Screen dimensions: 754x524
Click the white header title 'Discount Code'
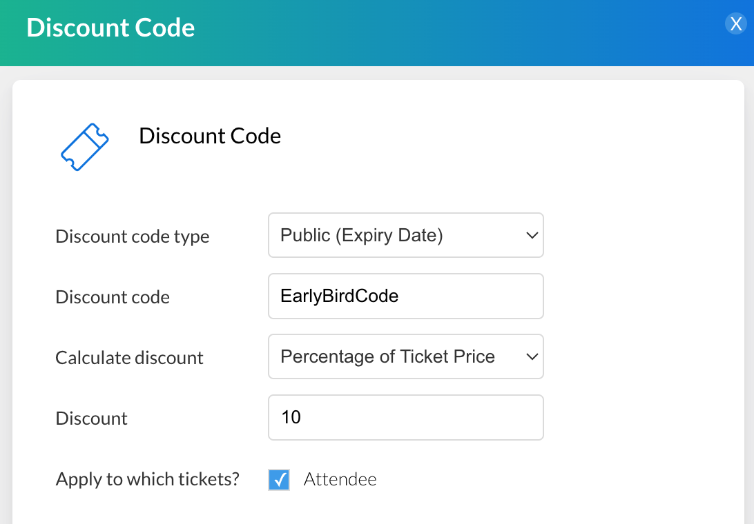point(110,28)
